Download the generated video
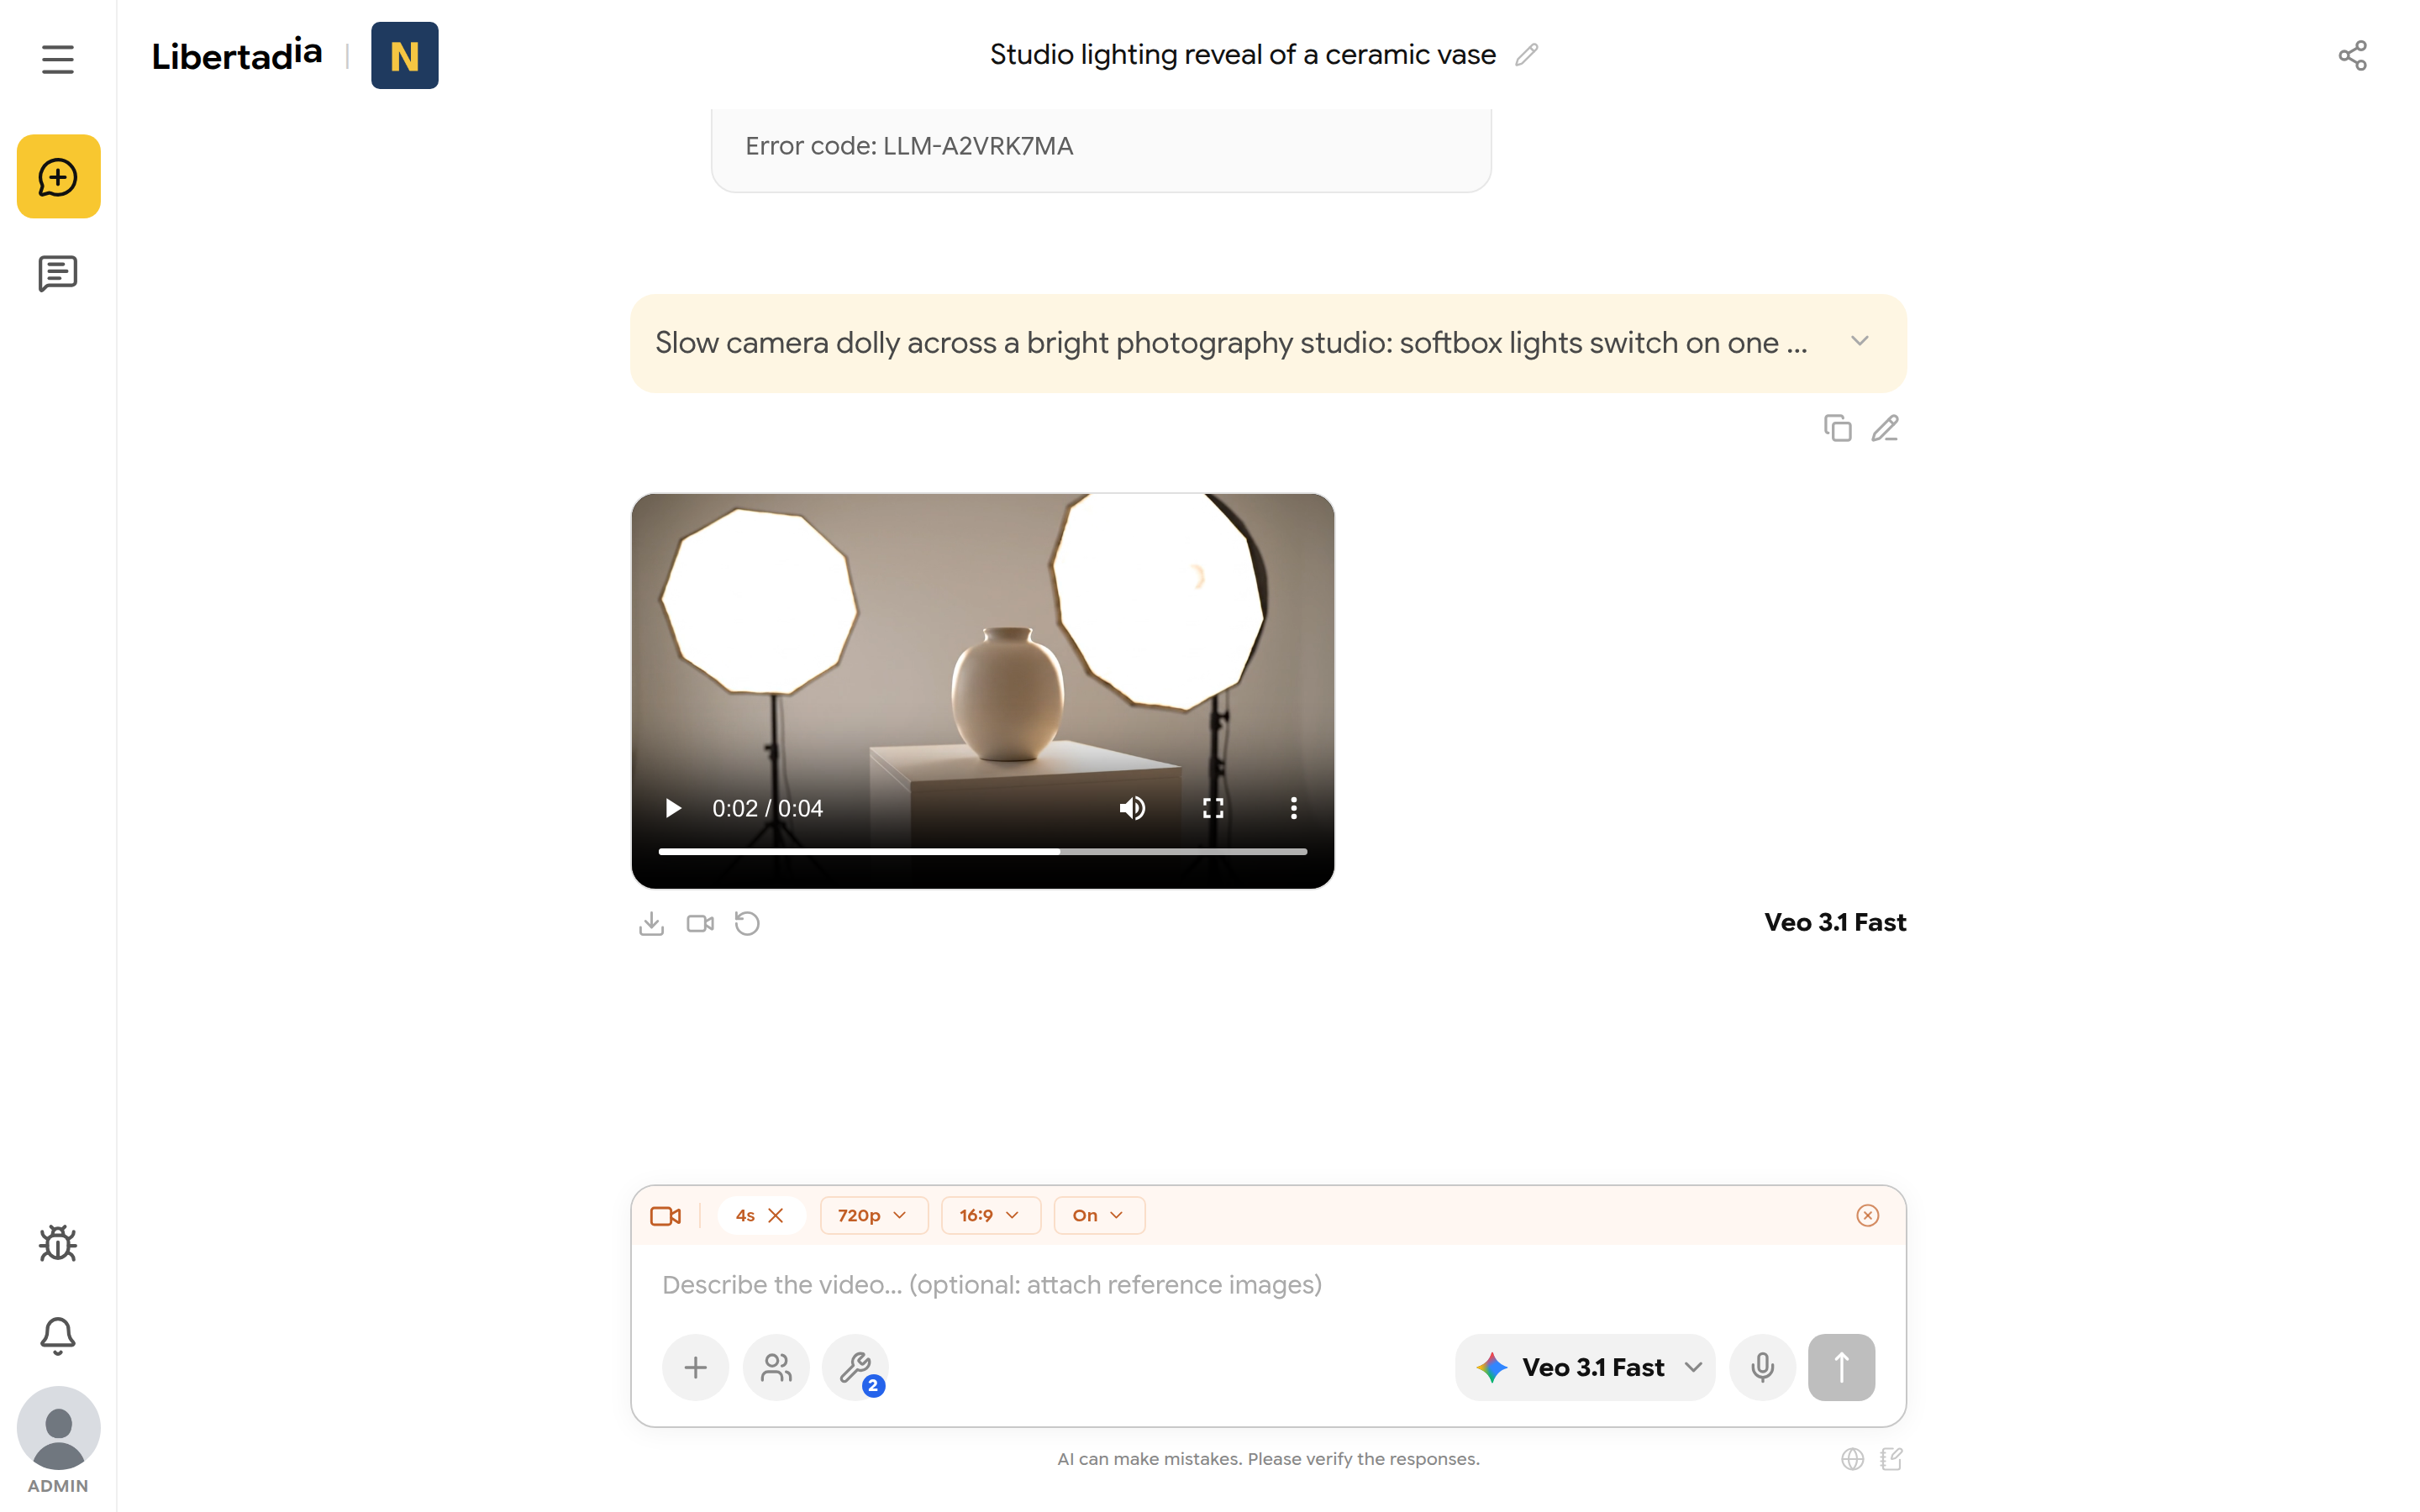This screenshot has width=2420, height=1512. (651, 923)
